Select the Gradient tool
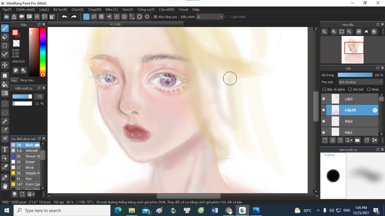The height and width of the screenshot is (216, 385). pos(5,93)
